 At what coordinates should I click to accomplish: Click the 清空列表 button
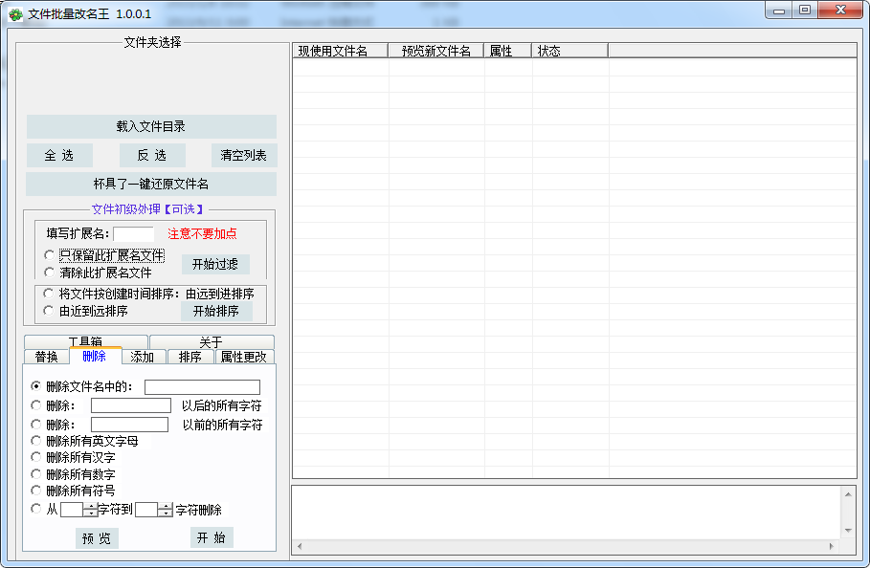pos(243,155)
